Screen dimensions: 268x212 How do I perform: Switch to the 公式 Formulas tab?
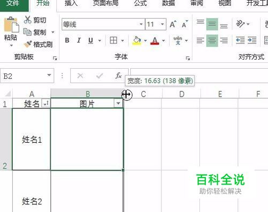[x=140, y=3]
